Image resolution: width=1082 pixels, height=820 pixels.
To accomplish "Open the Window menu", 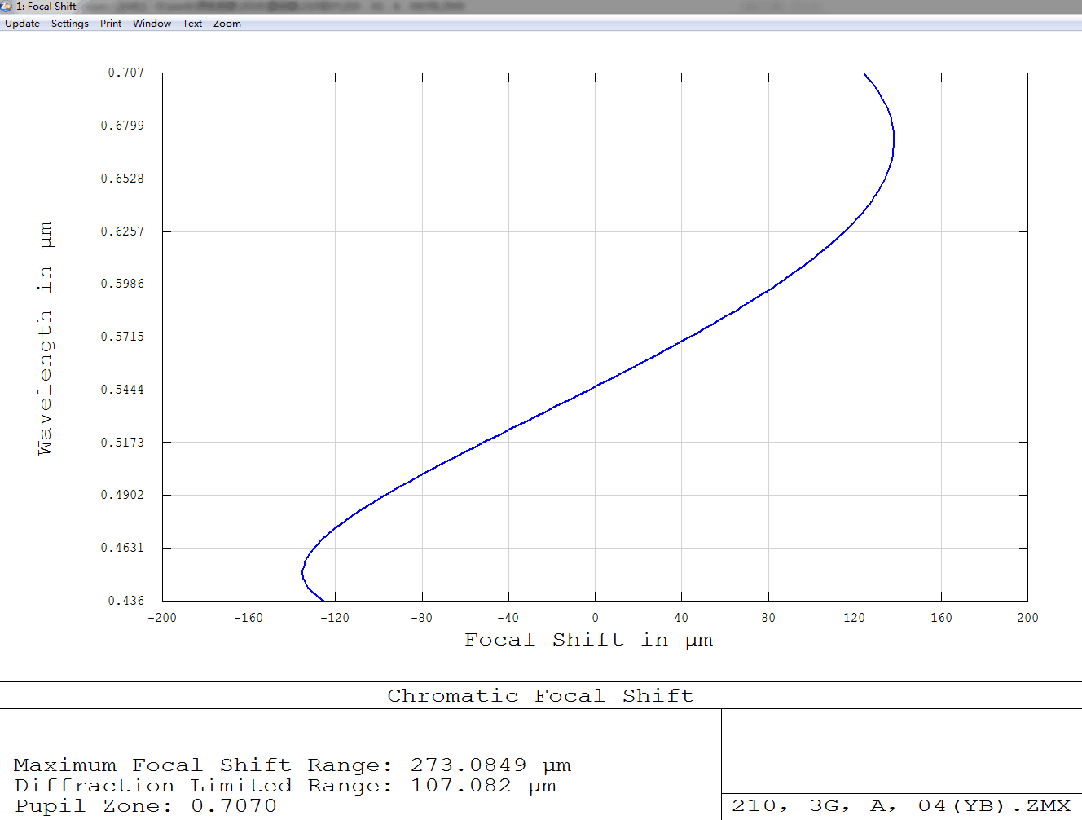I will tap(152, 24).
